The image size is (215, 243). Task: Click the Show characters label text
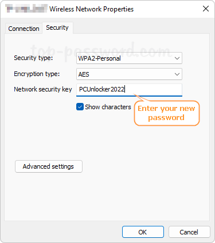tap(108, 107)
